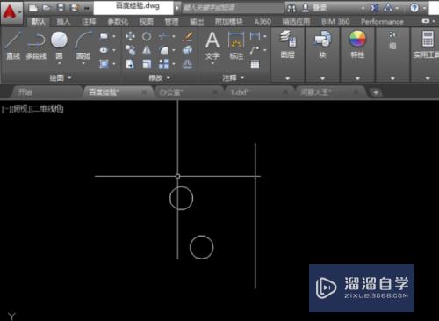
Task: Click the binoculars search icon
Action: pyautogui.click(x=291, y=8)
